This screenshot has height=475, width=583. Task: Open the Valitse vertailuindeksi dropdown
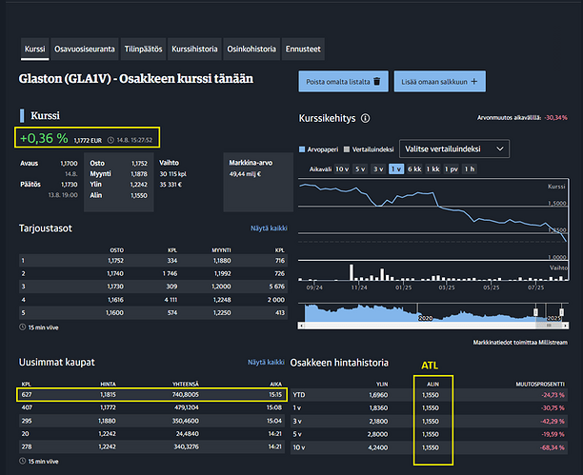tap(454, 148)
